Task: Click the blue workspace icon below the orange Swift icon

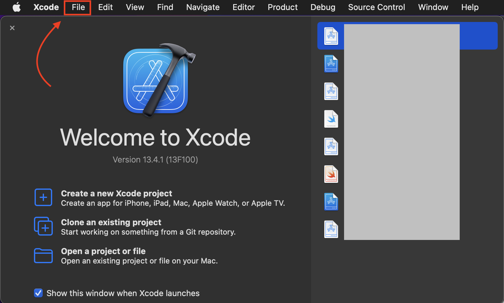Action: pyautogui.click(x=331, y=202)
